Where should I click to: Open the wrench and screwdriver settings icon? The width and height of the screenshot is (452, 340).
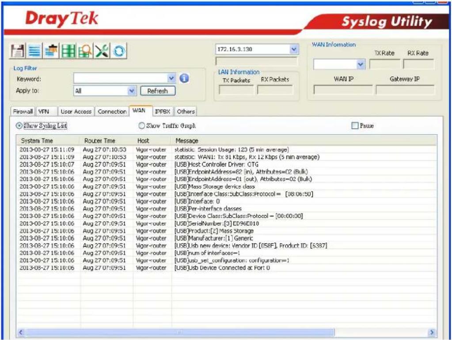(x=102, y=51)
